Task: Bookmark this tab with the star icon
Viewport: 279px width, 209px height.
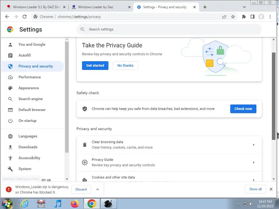Action: pos(233,17)
